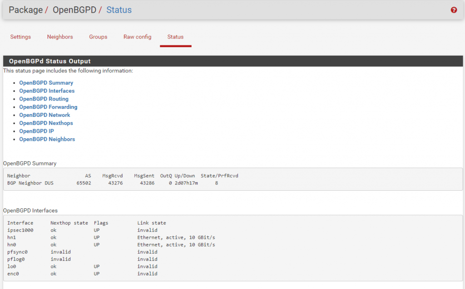This screenshot has width=465, height=289.
Task: Click the OpenBGPD Summary section label
Action: point(30,164)
